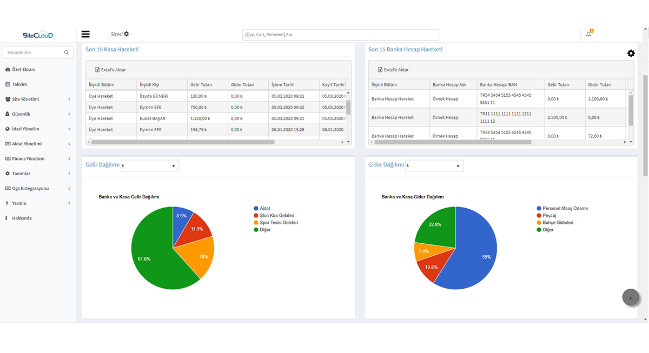Toggle Spor Tesisi Gelirleri legend entry

click(x=278, y=222)
